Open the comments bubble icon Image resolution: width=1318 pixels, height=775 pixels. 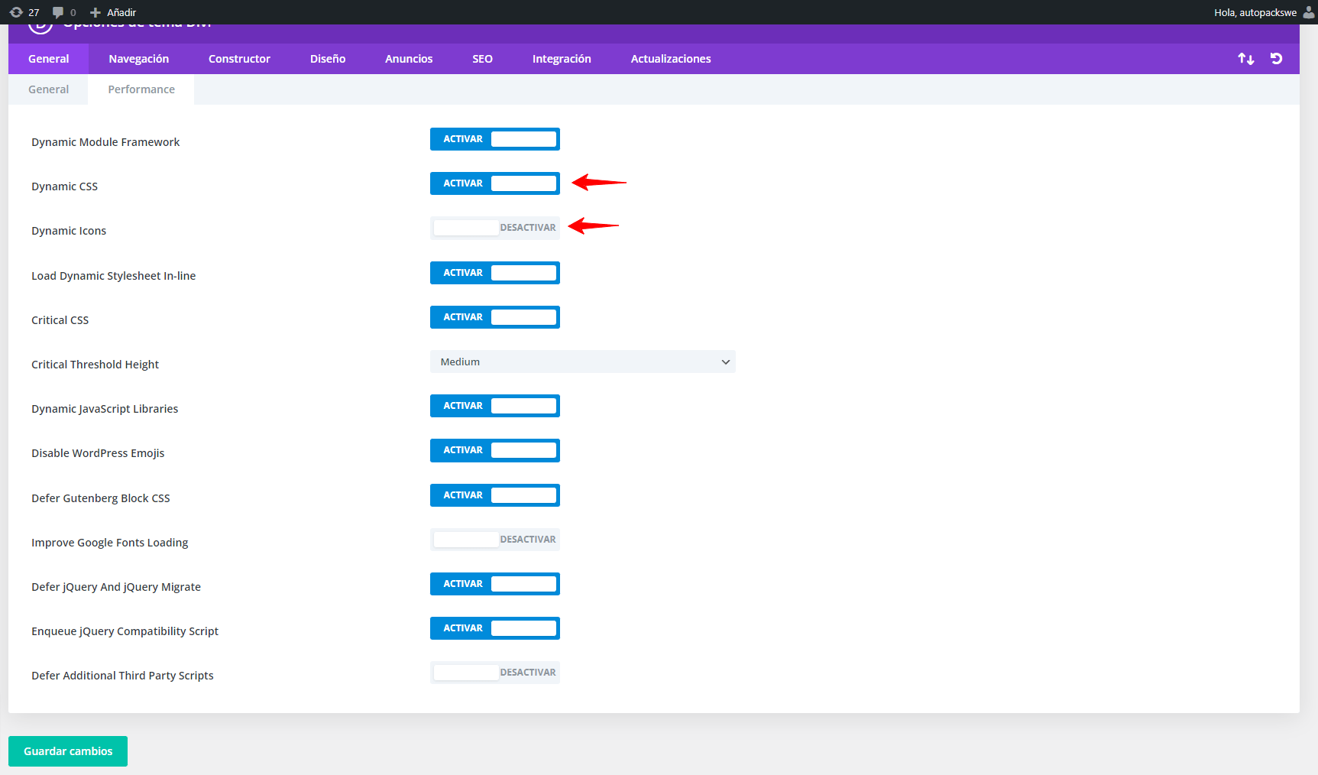58,12
